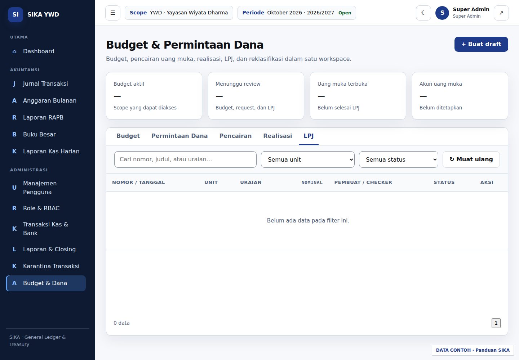Open Laporan Kas Harian
This screenshot has height=360, width=519.
tap(46, 152)
